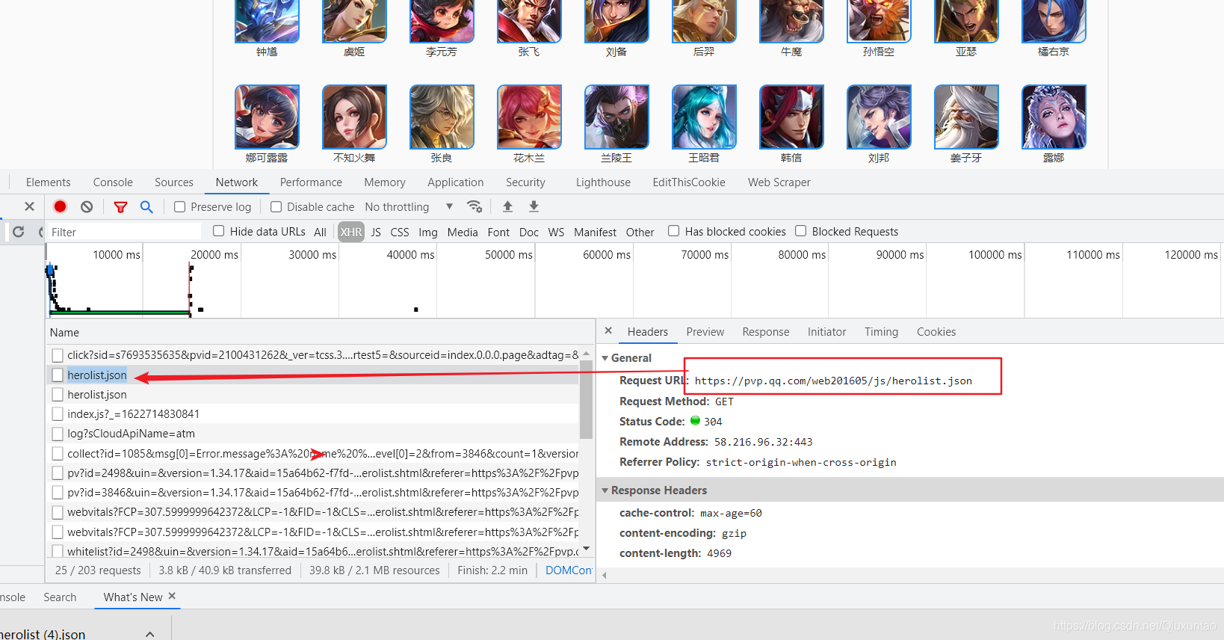
Task: Open network search (magnifier icon)
Action: point(146,206)
